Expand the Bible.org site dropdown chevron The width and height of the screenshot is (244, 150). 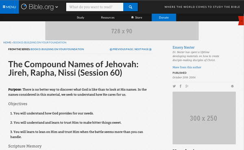click(57, 7)
